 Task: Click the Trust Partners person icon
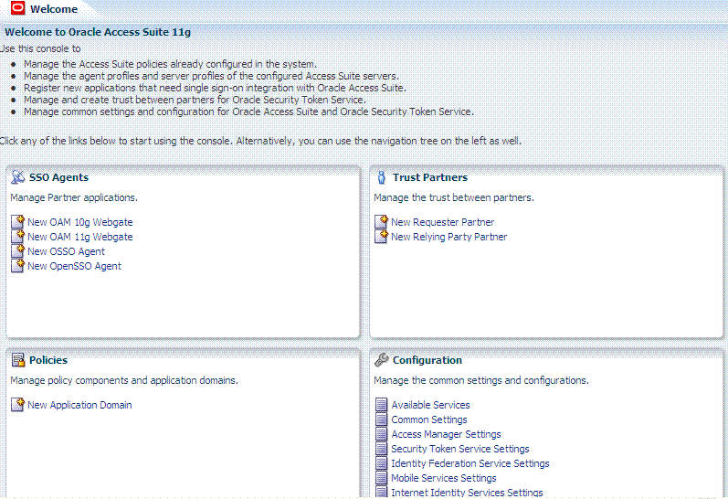382,177
